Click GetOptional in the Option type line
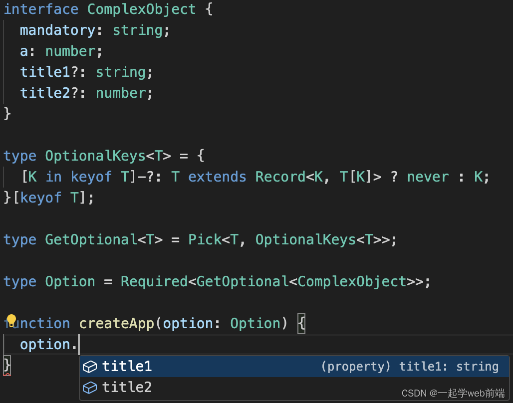The height and width of the screenshot is (403, 513). pyautogui.click(x=242, y=281)
